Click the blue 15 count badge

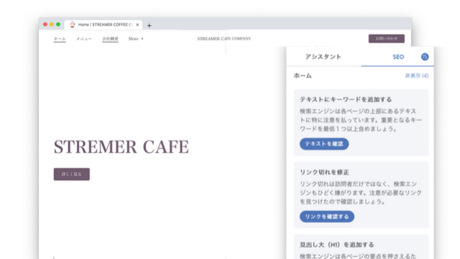[425, 57]
